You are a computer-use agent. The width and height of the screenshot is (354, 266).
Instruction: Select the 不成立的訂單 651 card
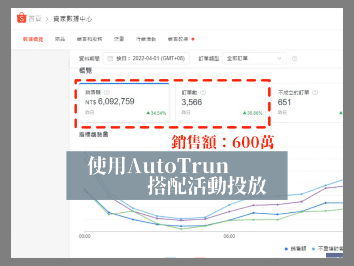[307, 103]
